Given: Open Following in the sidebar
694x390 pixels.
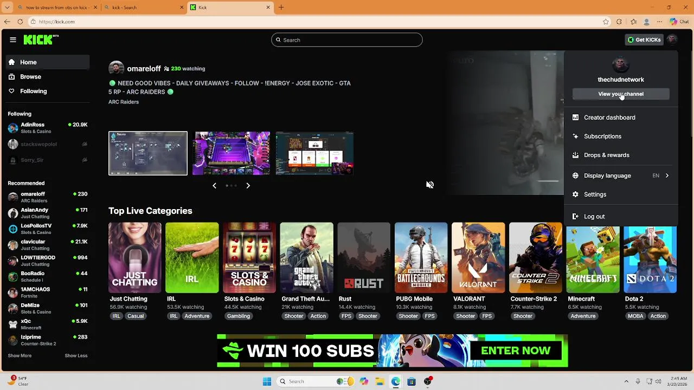Looking at the screenshot, I should (48, 91).
